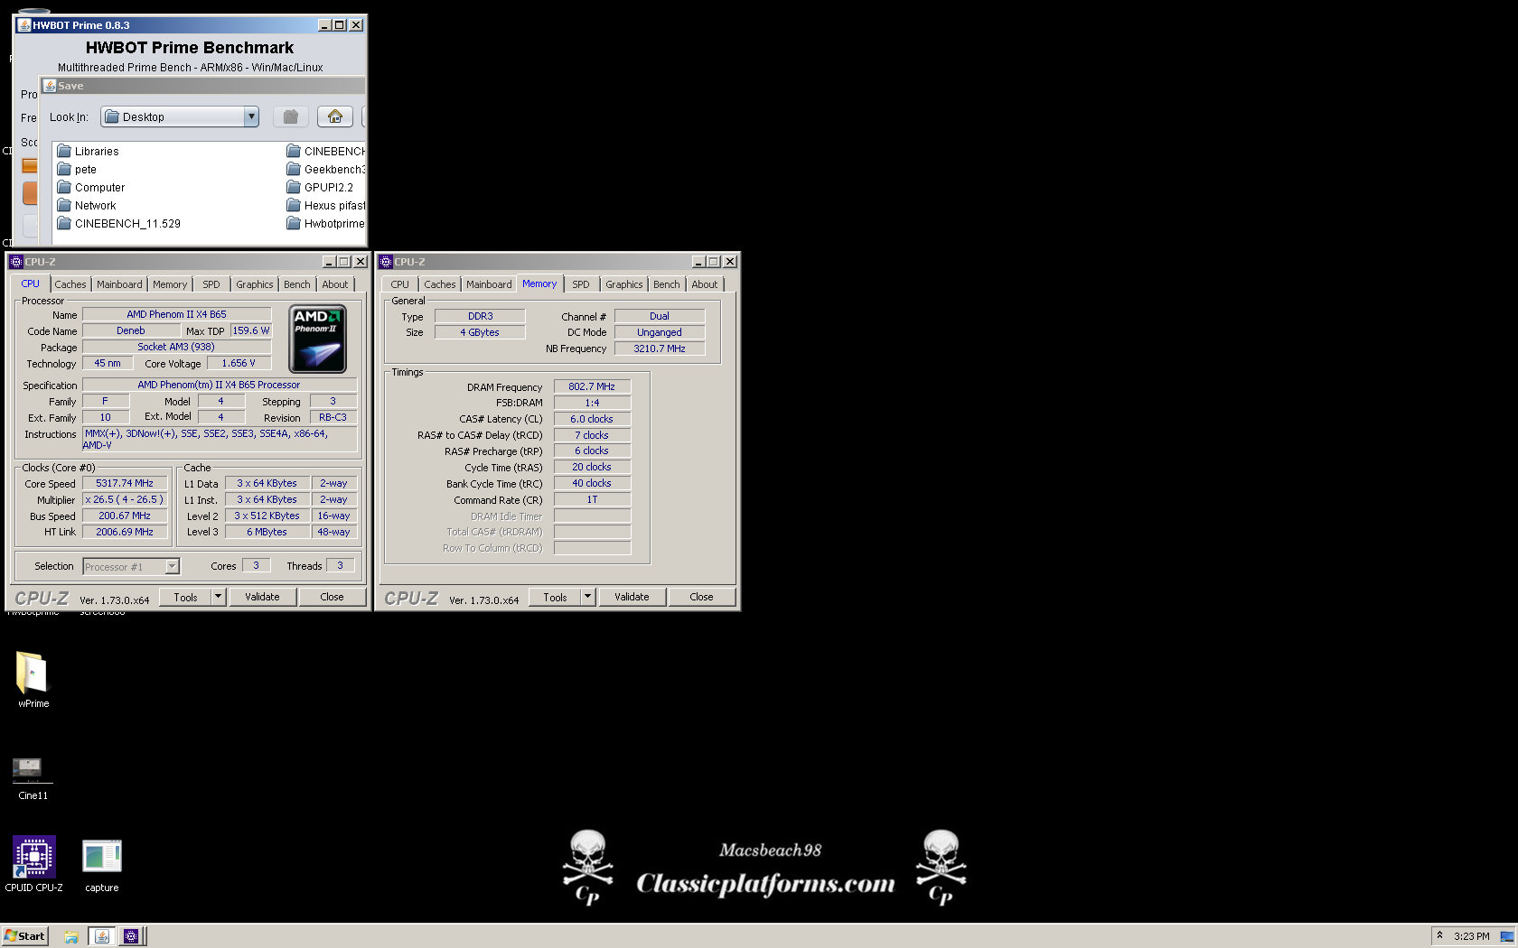
Task: Switch to CPU tab in right CPU-Z window
Action: click(x=400, y=284)
